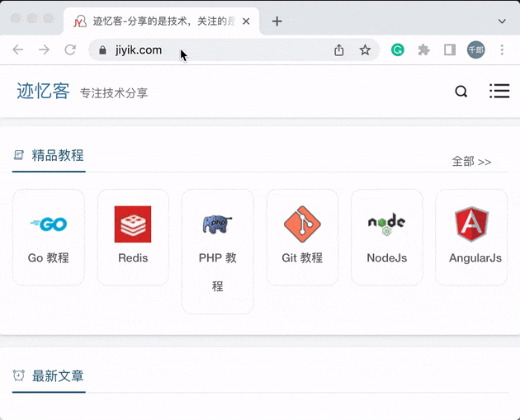Image resolution: width=520 pixels, height=420 pixels.
Task: Click the alarm clock icon beside 最新文章
Action: pos(18,375)
